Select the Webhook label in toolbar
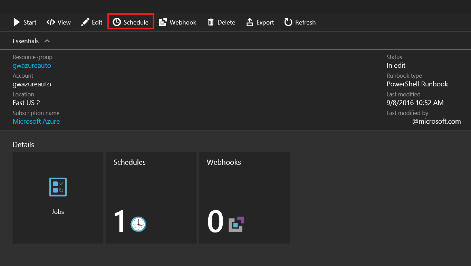471x266 pixels. click(x=183, y=22)
